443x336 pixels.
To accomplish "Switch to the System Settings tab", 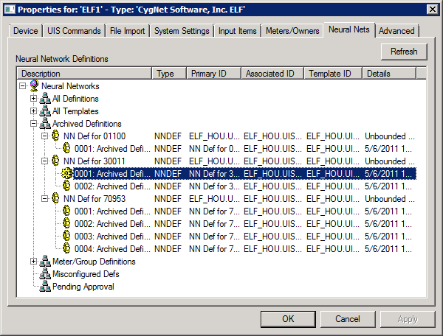I will (182, 31).
